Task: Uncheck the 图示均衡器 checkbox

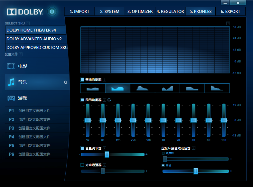Action: click(82, 100)
